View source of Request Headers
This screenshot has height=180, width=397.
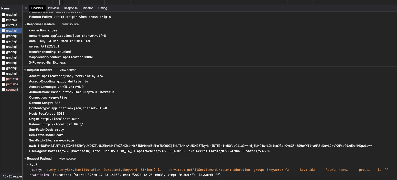tap(68, 70)
